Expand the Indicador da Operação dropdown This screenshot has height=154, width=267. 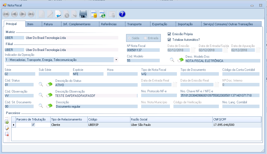[116, 60]
